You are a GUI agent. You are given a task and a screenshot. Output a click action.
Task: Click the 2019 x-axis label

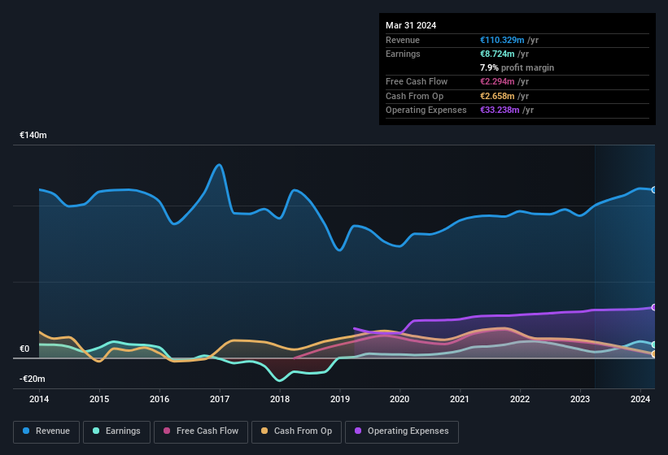point(340,399)
